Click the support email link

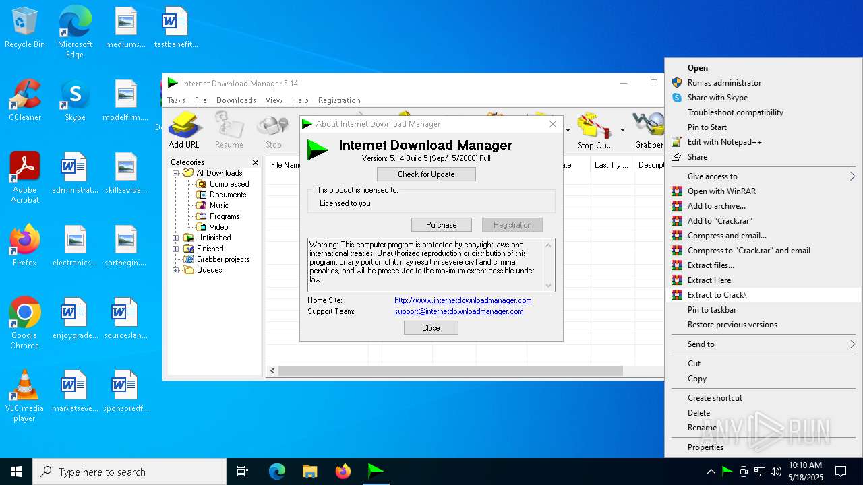pos(459,311)
